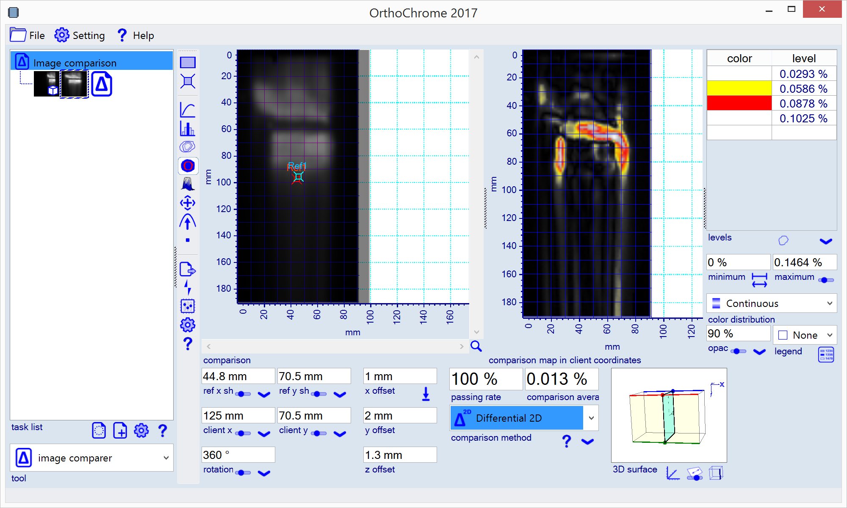Select Image comparison task item
This screenshot has height=508, width=847.
(x=75, y=63)
